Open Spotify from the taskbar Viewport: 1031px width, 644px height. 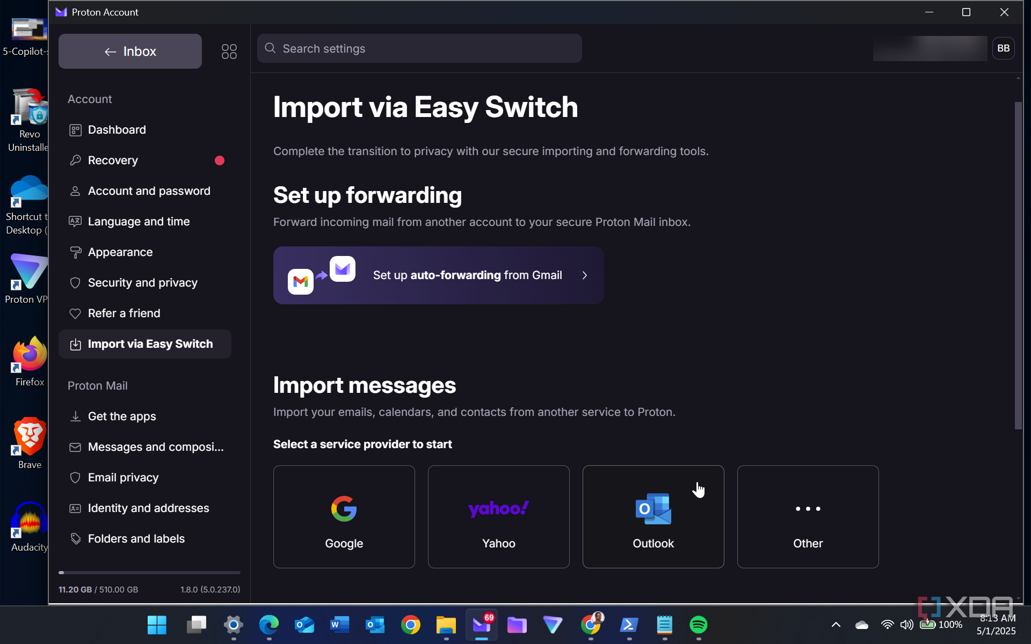(698, 625)
